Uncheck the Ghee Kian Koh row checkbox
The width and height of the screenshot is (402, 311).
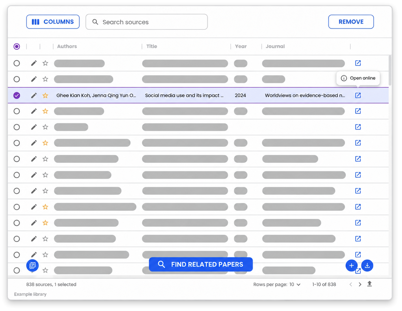click(x=17, y=95)
